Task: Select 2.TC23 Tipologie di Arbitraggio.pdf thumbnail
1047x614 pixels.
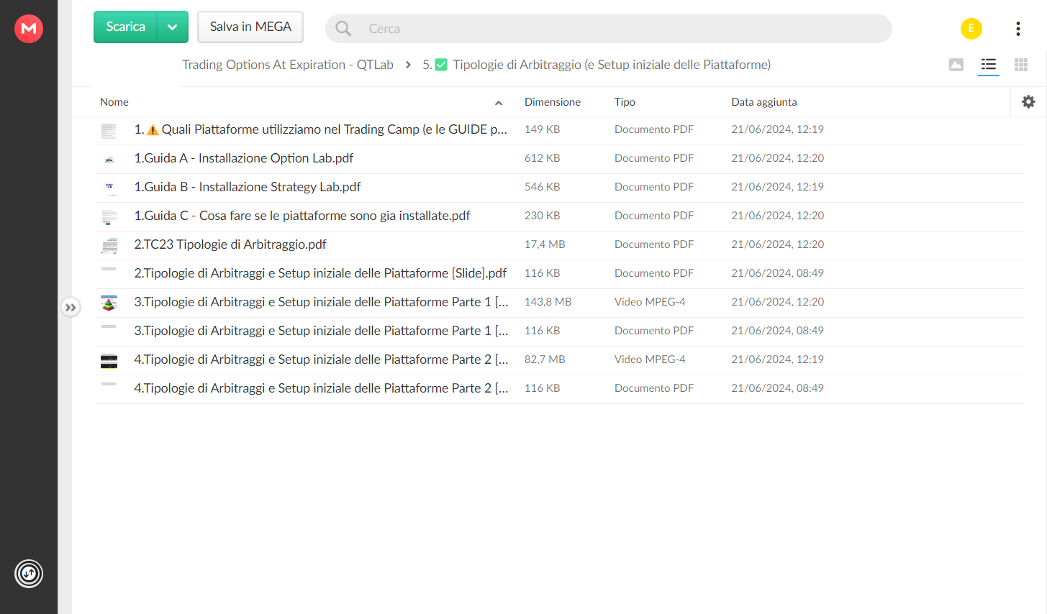Action: point(109,245)
